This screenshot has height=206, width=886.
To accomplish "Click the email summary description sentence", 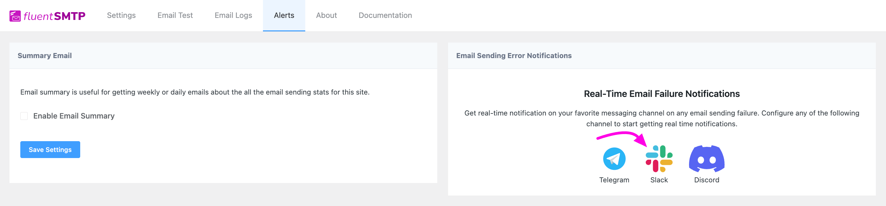I will [x=195, y=92].
